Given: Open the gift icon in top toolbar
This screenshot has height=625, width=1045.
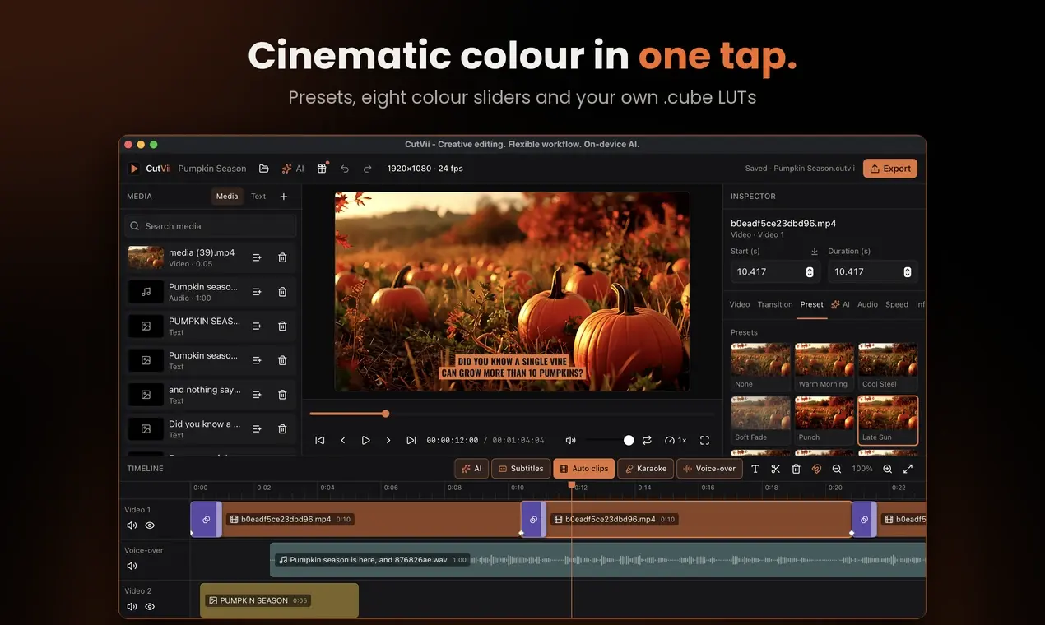Looking at the screenshot, I should pyautogui.click(x=322, y=169).
